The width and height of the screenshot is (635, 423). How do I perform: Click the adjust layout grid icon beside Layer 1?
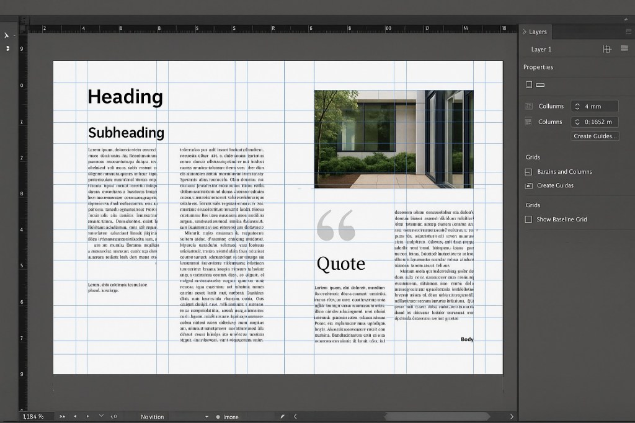(606, 48)
